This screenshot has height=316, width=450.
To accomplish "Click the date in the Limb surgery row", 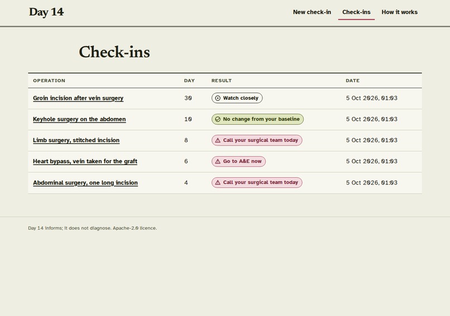I will pyautogui.click(x=372, y=140).
